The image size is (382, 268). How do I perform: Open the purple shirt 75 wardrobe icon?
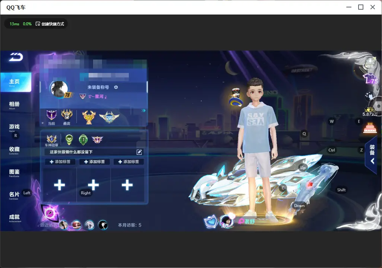tap(370, 79)
